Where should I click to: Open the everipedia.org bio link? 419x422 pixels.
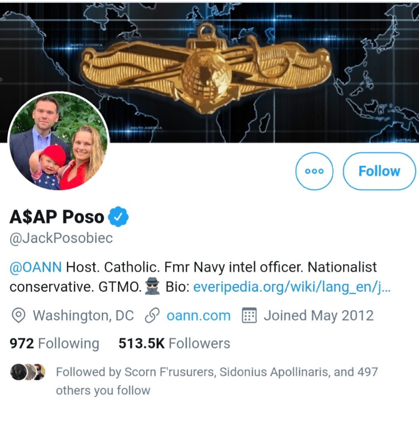[292, 287]
